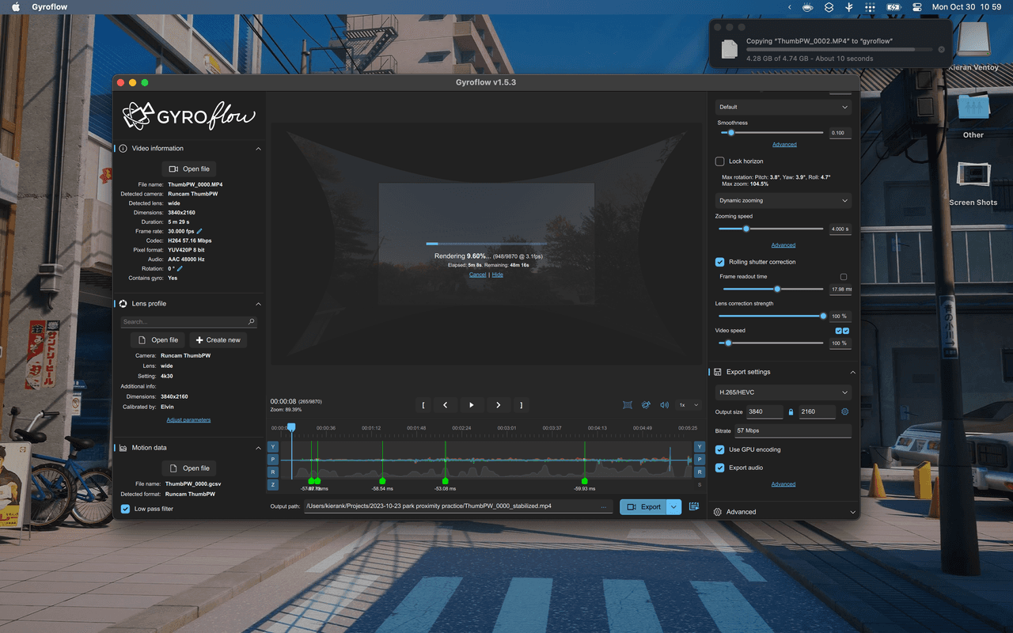Viewport: 1013px width, 633px height.
Task: Expand the Advanced section
Action: tap(783, 512)
